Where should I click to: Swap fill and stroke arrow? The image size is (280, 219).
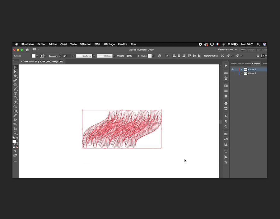tap(17, 137)
